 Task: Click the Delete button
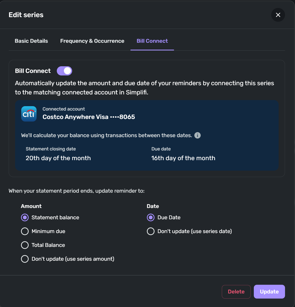(x=236, y=292)
